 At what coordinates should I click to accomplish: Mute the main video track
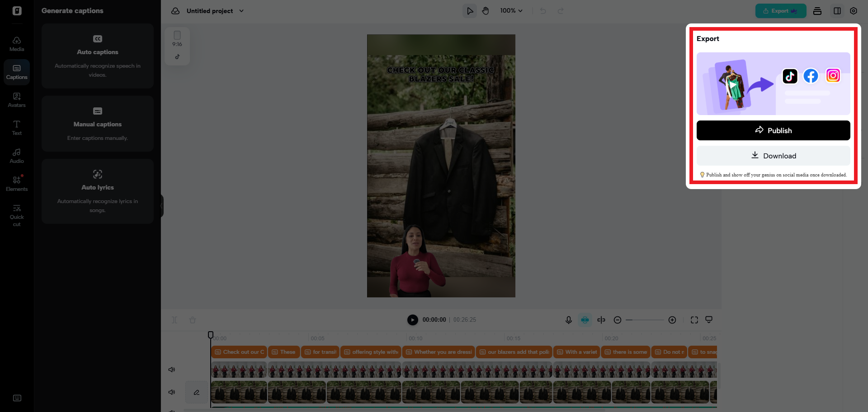[x=172, y=392]
